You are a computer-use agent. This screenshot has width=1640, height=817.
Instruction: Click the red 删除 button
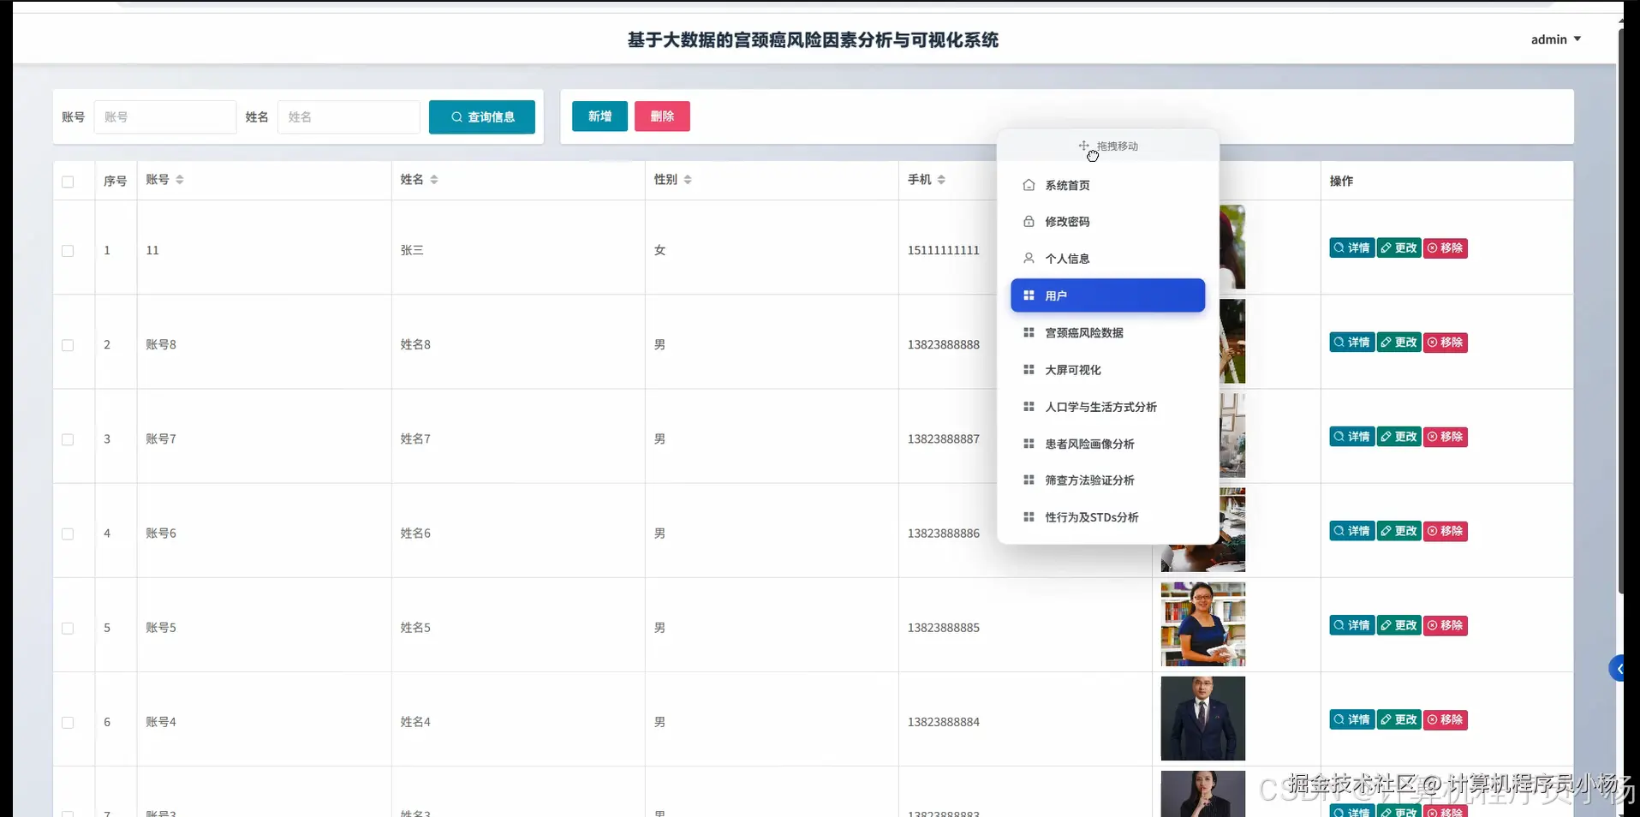click(x=662, y=116)
